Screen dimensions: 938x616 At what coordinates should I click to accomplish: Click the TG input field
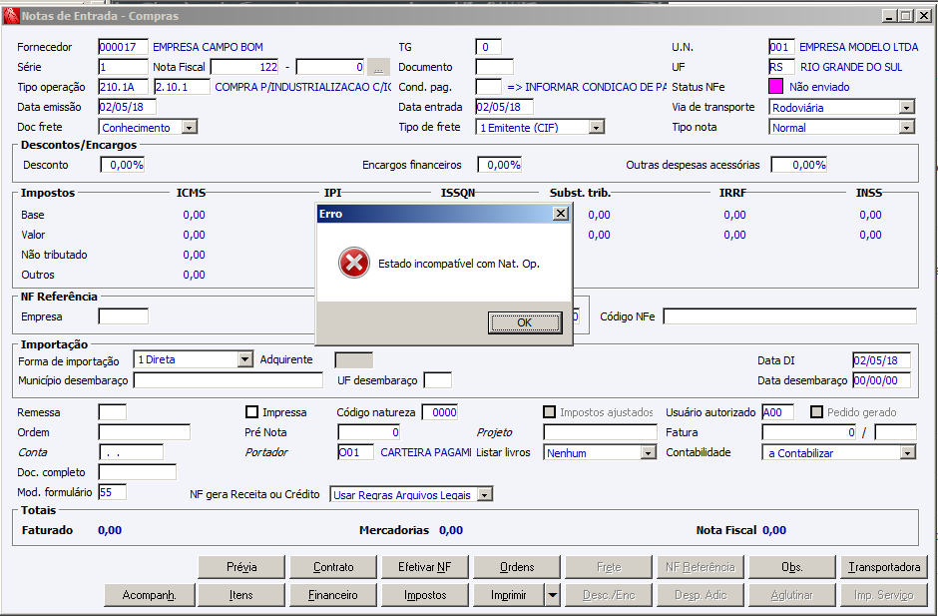[488, 47]
